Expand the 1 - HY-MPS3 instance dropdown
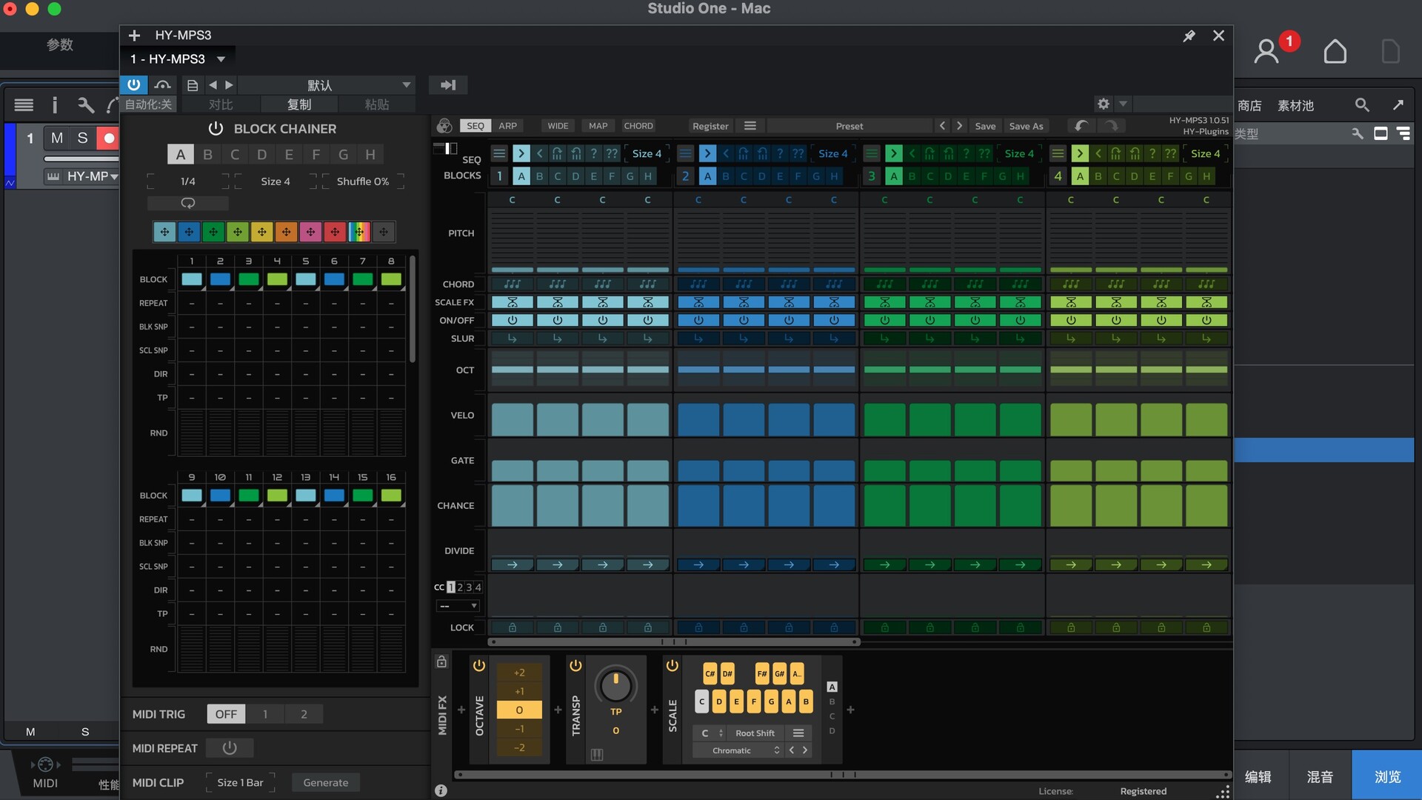 [221, 59]
